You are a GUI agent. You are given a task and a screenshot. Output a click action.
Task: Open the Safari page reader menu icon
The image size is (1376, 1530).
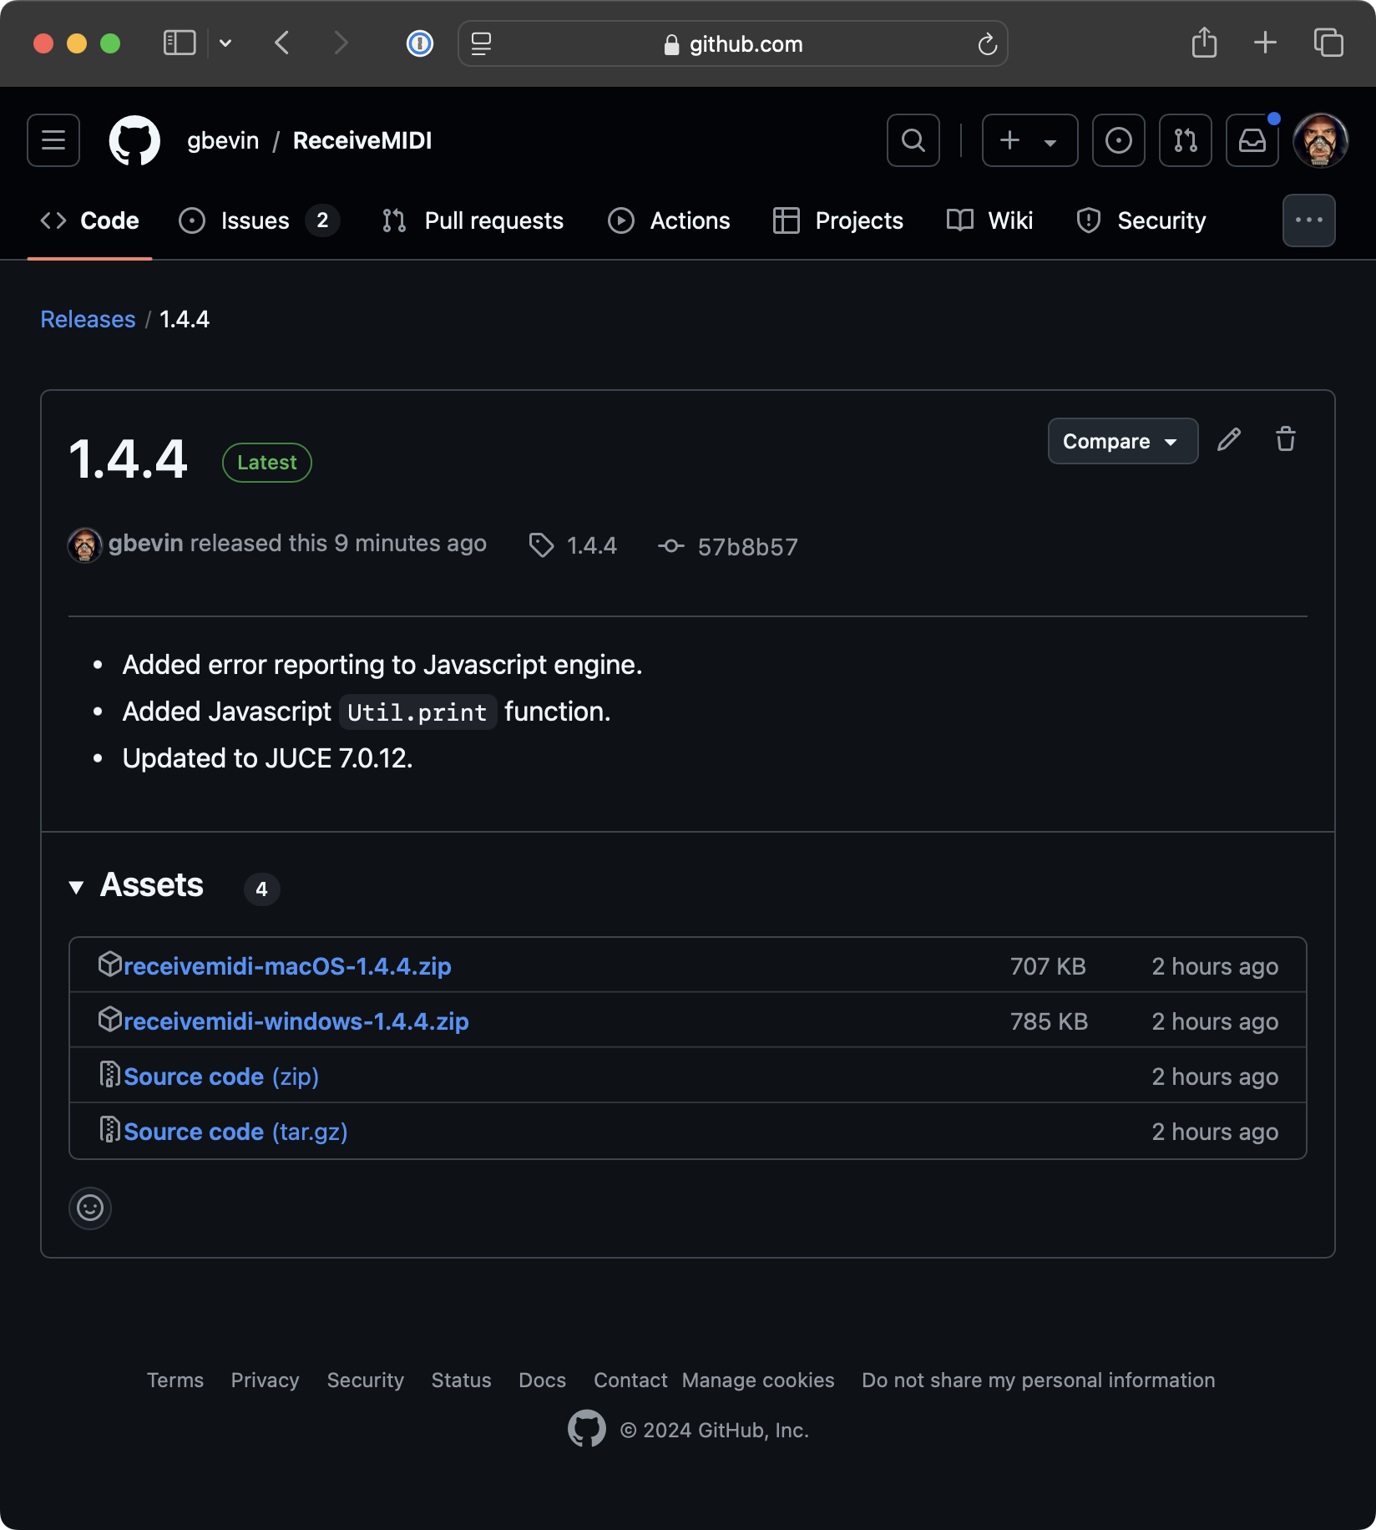pos(481,43)
